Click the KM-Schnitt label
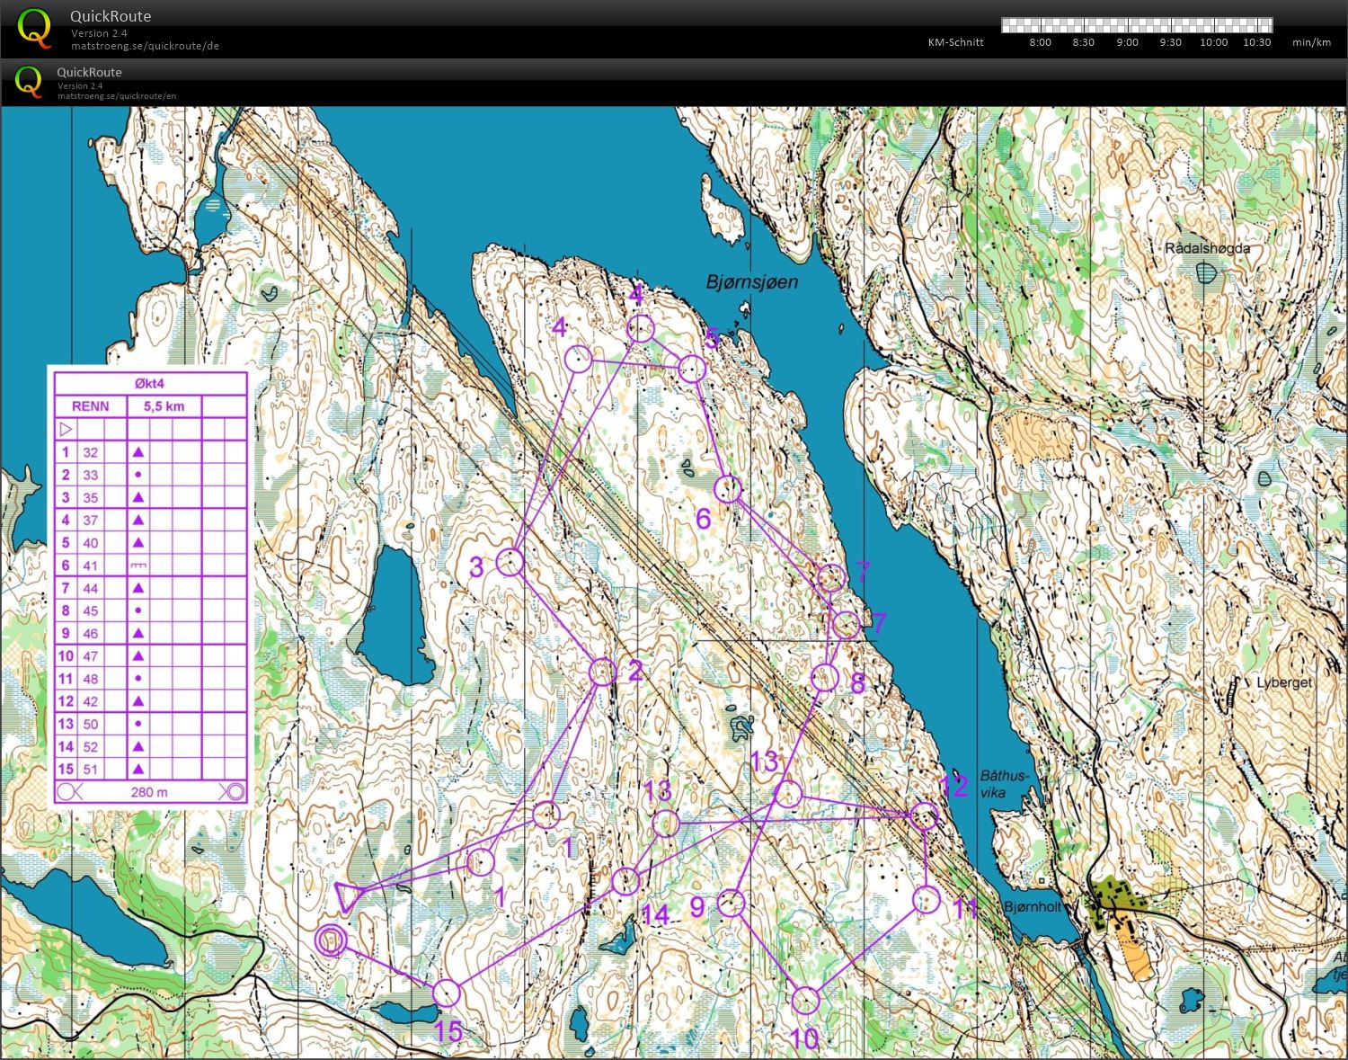 click(955, 42)
